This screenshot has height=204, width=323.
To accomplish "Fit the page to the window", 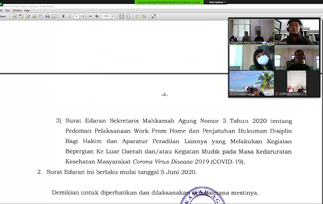I will [129, 16].
